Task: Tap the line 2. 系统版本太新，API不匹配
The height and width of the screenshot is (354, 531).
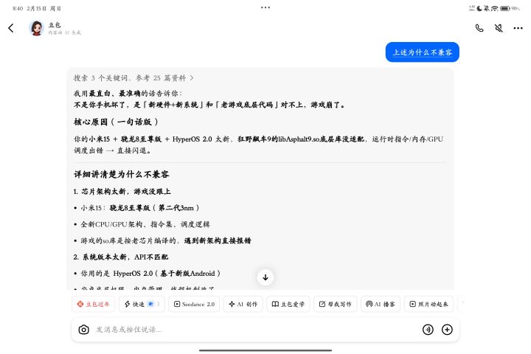Action: (121, 257)
